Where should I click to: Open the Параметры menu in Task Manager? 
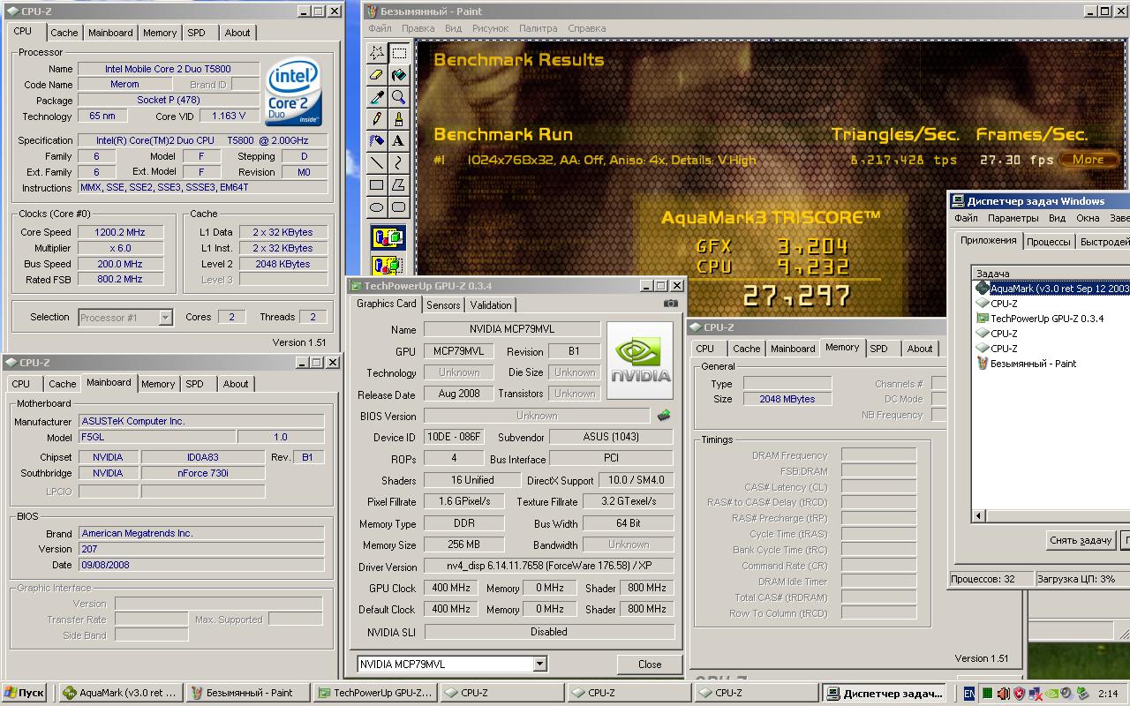tap(1013, 218)
